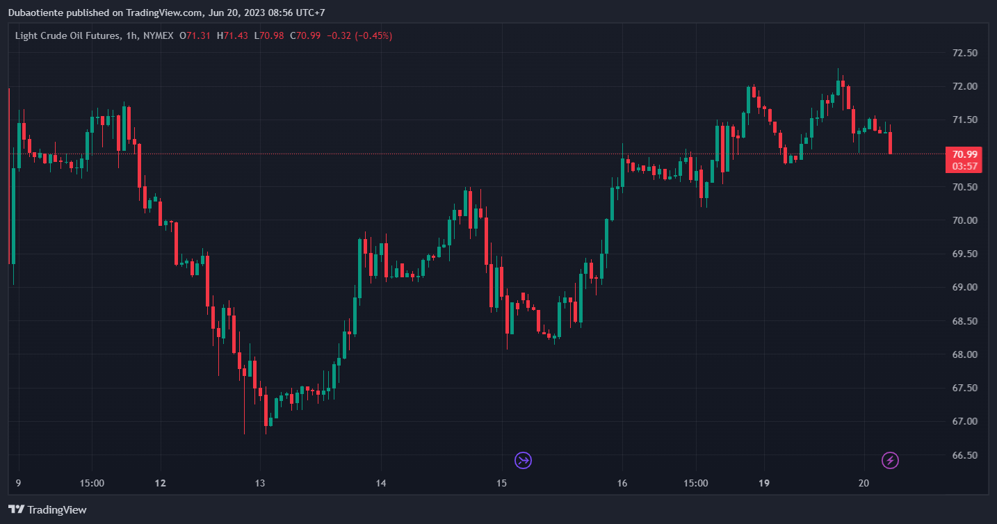
Task: Click the low value L70.98
Action: pyautogui.click(x=269, y=35)
